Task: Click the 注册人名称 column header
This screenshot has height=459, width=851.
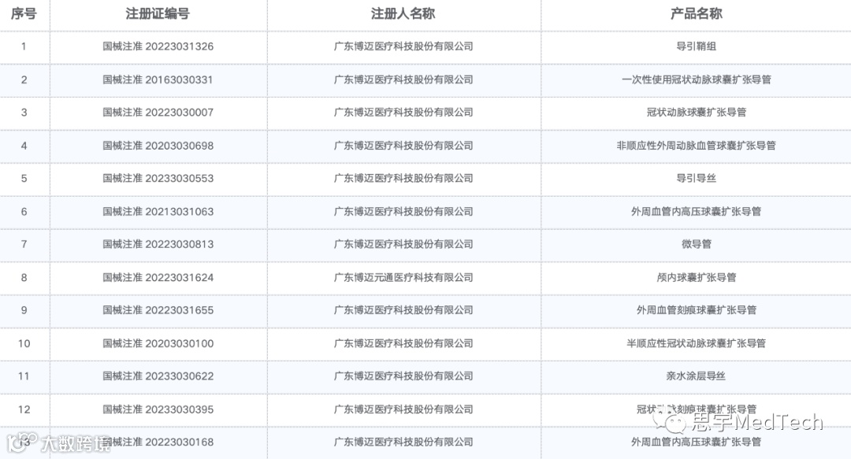Action: coord(403,13)
